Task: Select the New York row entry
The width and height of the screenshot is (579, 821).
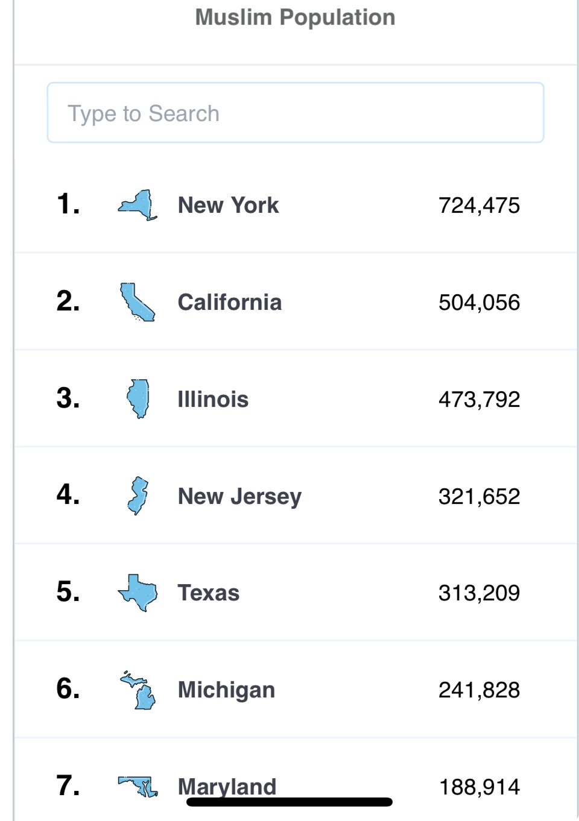Action: coord(229,205)
